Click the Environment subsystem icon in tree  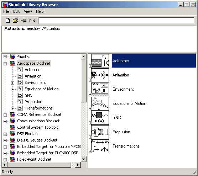[x=20, y=82]
